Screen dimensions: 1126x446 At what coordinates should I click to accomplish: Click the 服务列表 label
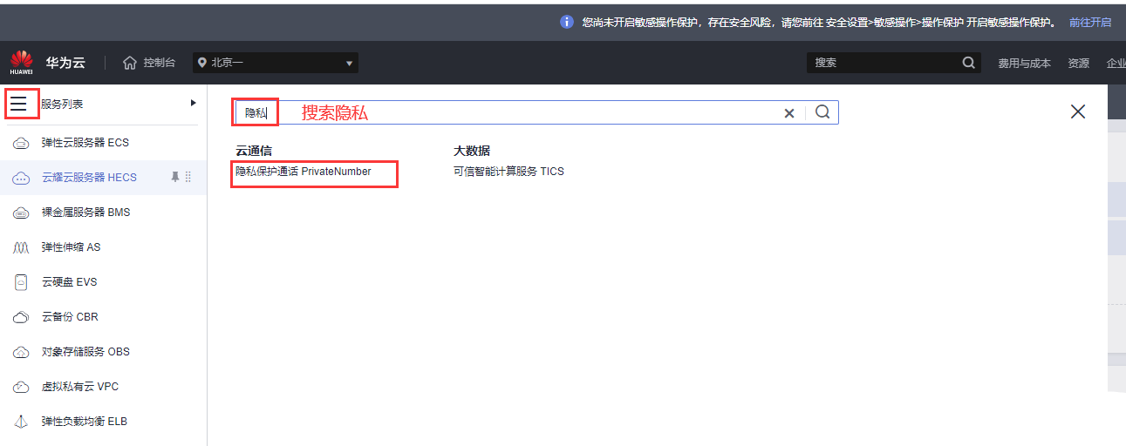63,104
